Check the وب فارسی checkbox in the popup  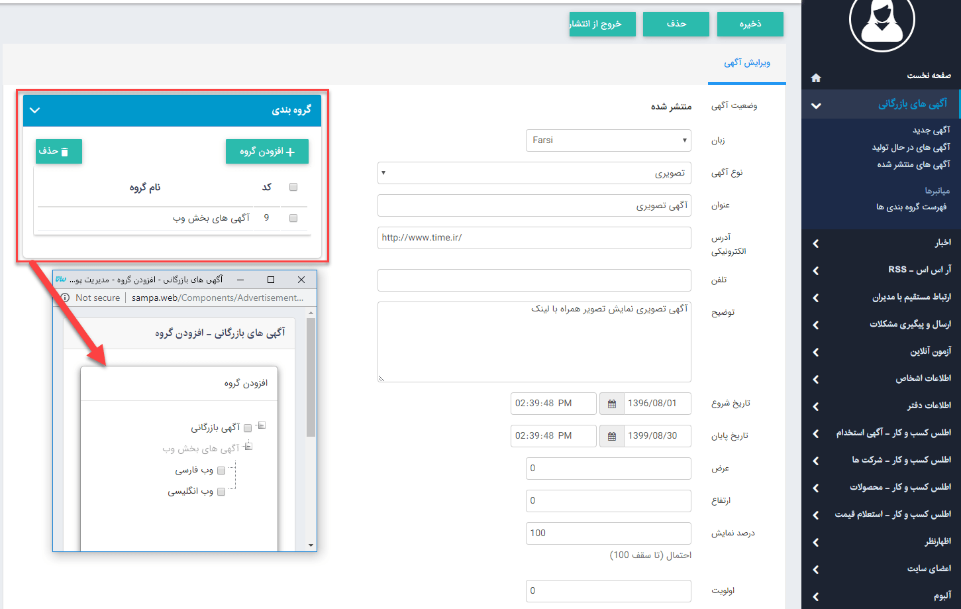[221, 471]
